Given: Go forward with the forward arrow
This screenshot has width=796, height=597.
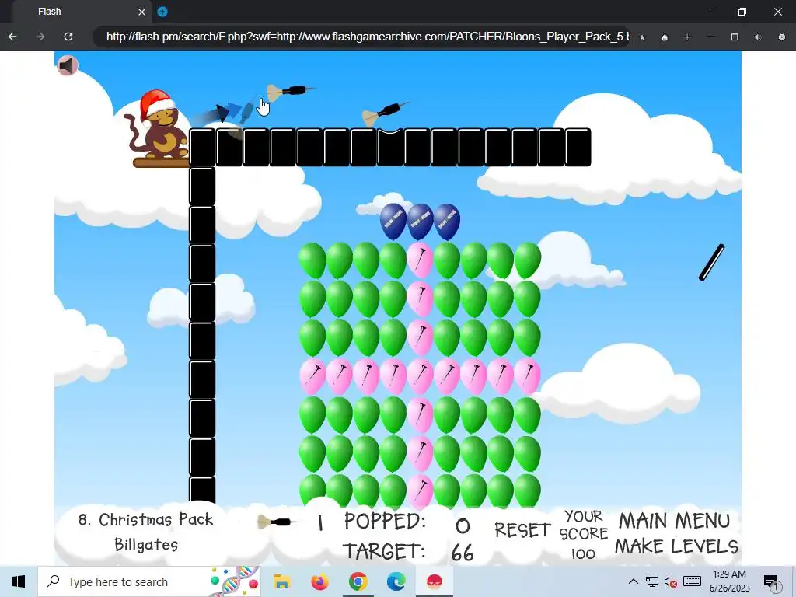Looking at the screenshot, I should (x=40, y=37).
